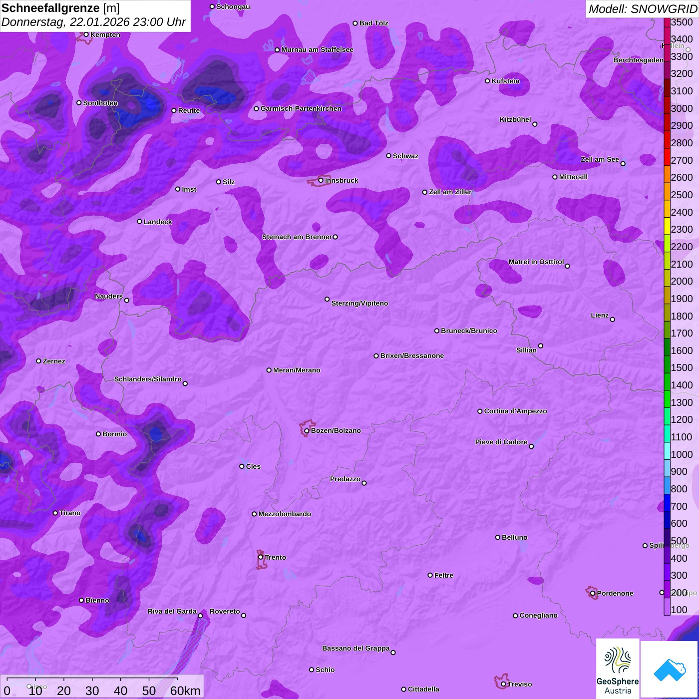
Task: Click the Brixen/Bressanone label
Action: [x=412, y=355]
